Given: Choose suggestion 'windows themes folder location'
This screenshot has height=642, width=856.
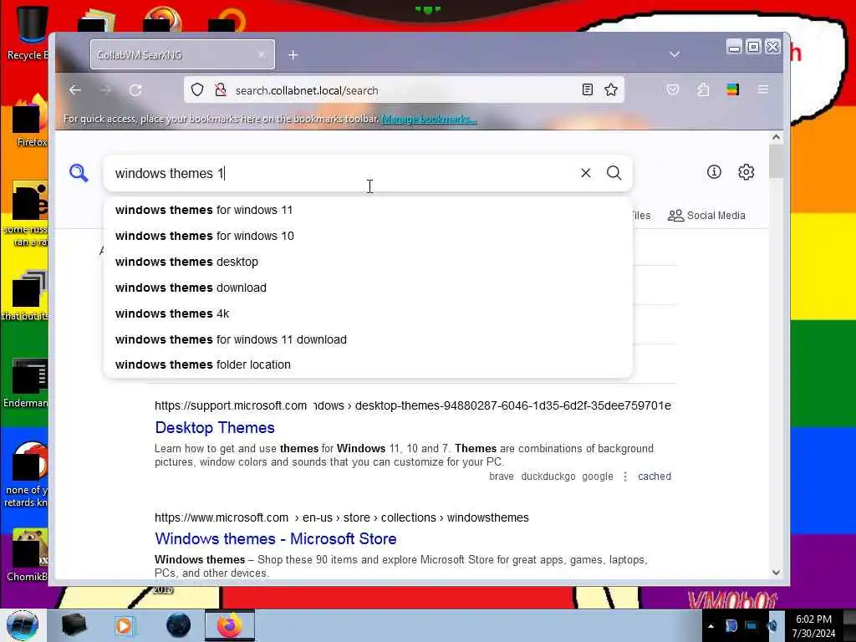Looking at the screenshot, I should coord(368,364).
